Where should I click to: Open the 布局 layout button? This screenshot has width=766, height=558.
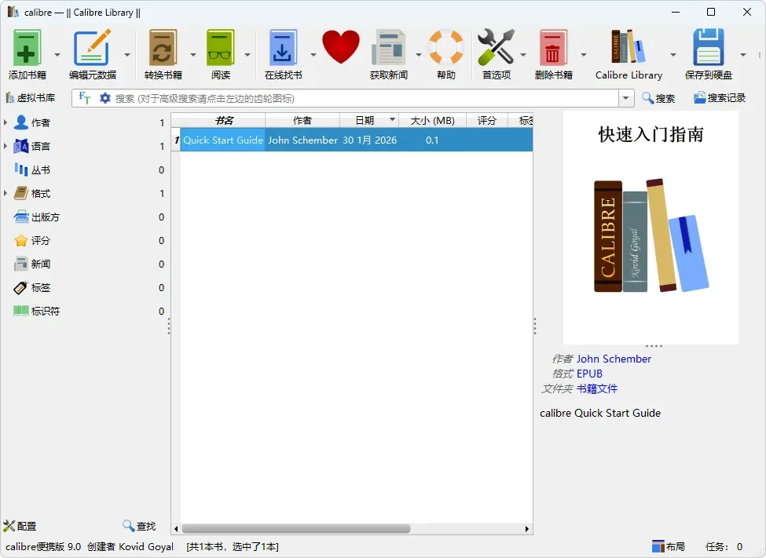tap(669, 546)
